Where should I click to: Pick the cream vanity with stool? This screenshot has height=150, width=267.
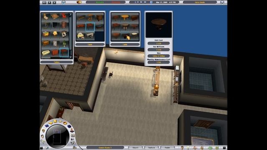[x=81, y=36]
